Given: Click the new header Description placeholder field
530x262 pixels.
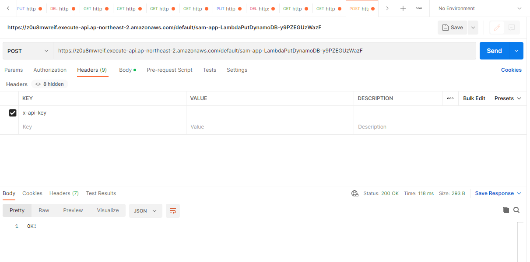Looking at the screenshot, I should (x=440, y=127).
